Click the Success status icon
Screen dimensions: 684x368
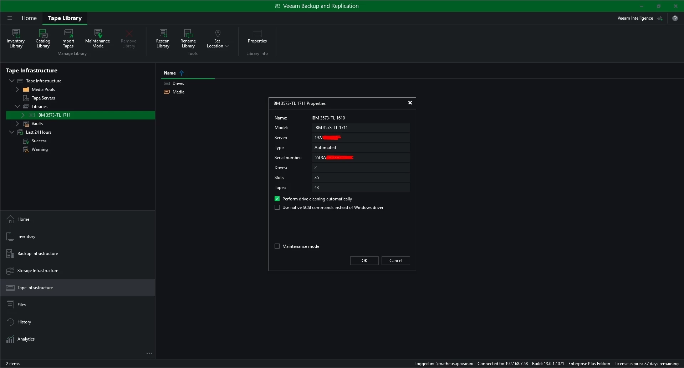(26, 141)
